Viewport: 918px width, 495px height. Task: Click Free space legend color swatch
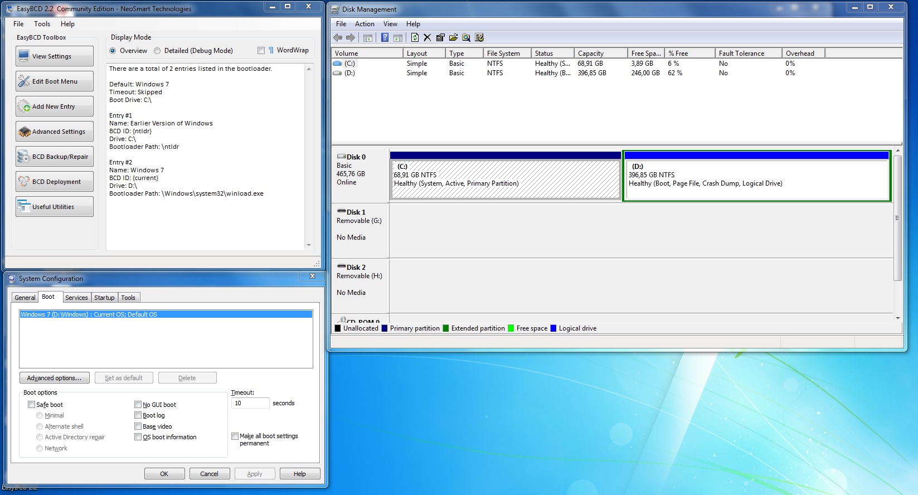[x=511, y=328]
